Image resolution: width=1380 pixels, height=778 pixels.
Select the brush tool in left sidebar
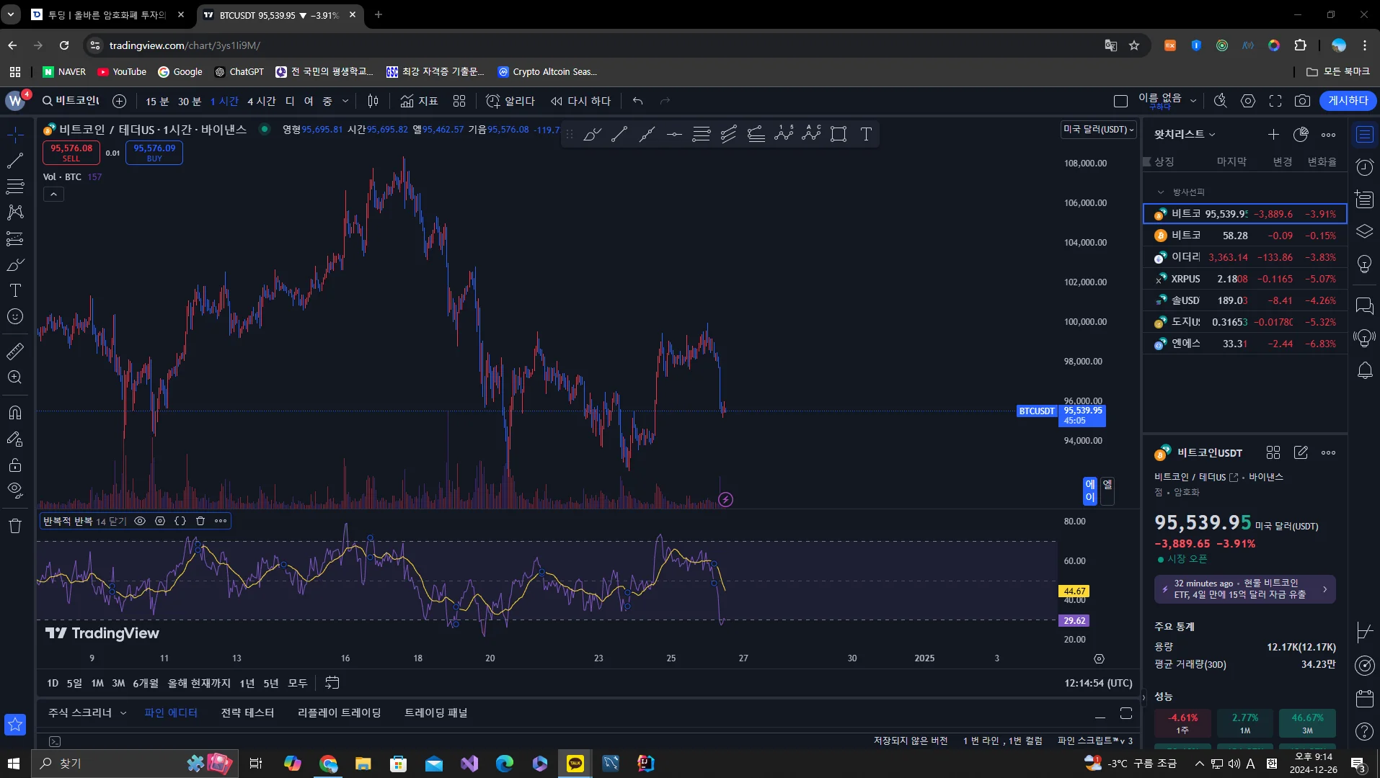(15, 264)
